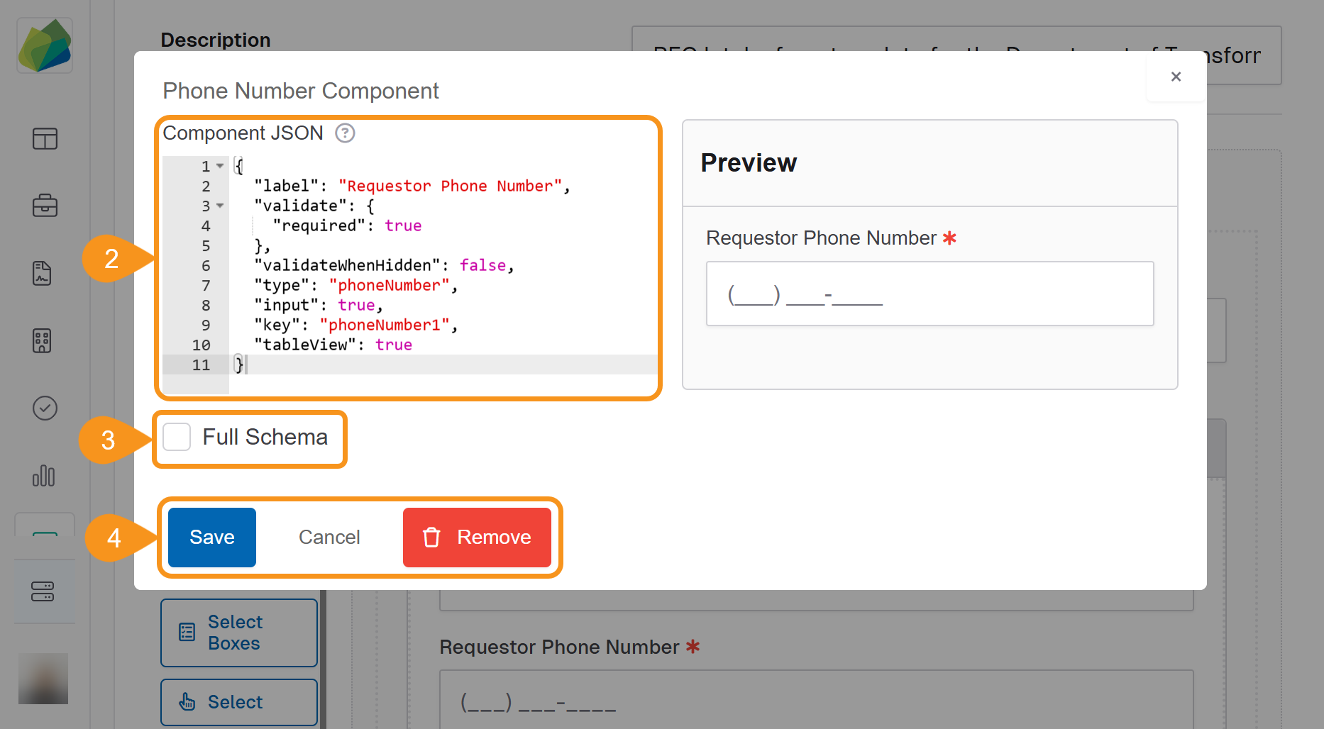This screenshot has height=729, width=1324.
Task: Remove the Phone Number Component
Action: point(477,538)
